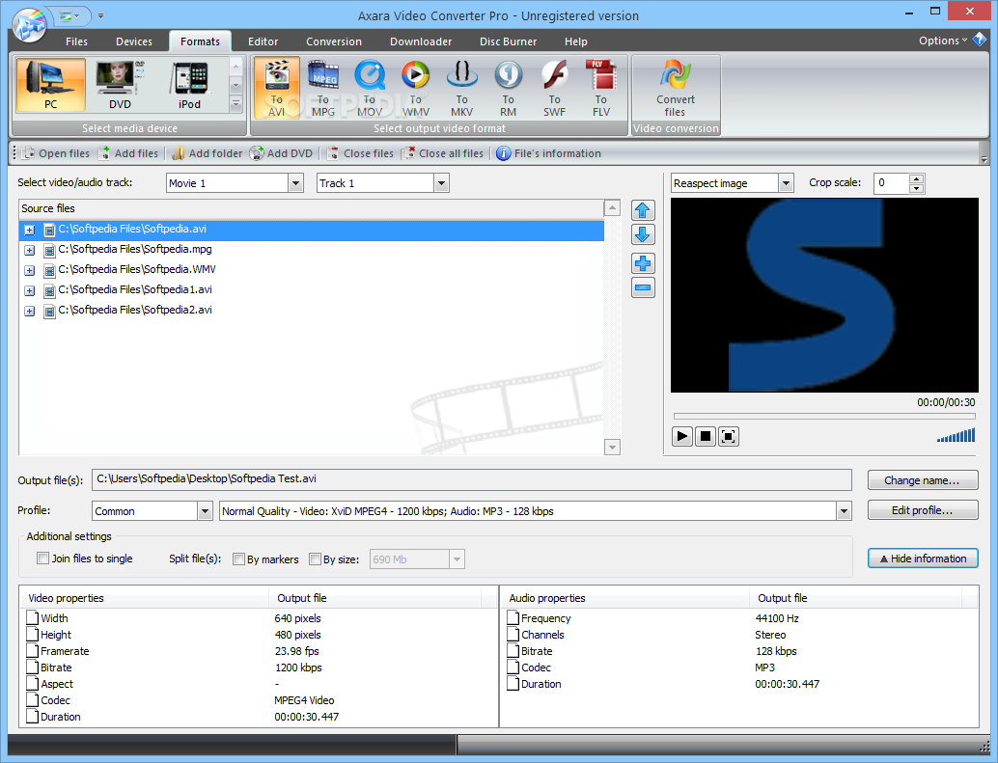Select the PC media device icon
The height and width of the screenshot is (763, 998).
click(x=50, y=85)
